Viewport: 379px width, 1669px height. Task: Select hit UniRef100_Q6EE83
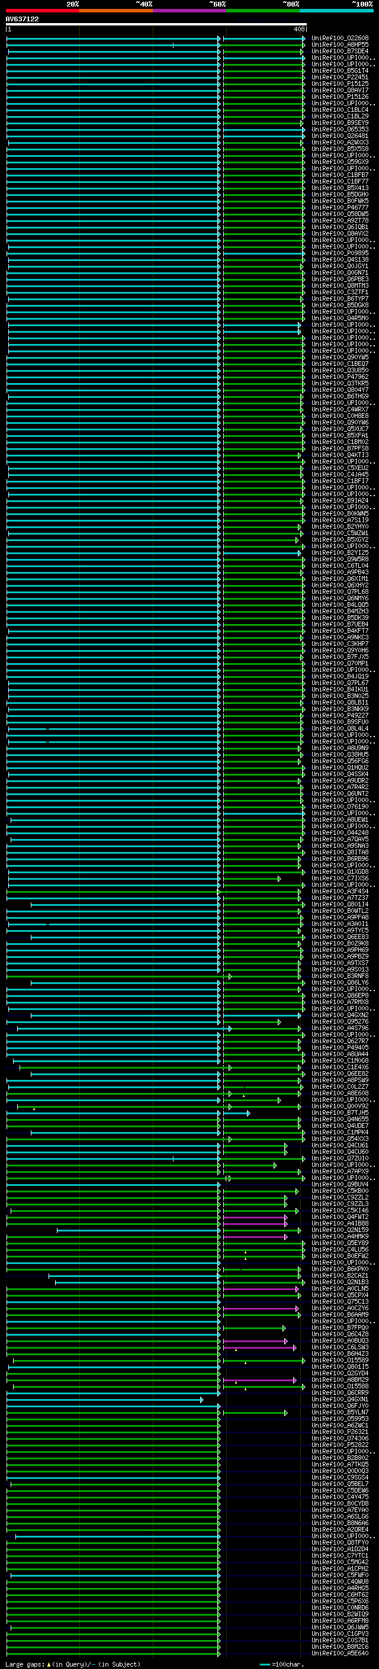[340, 937]
